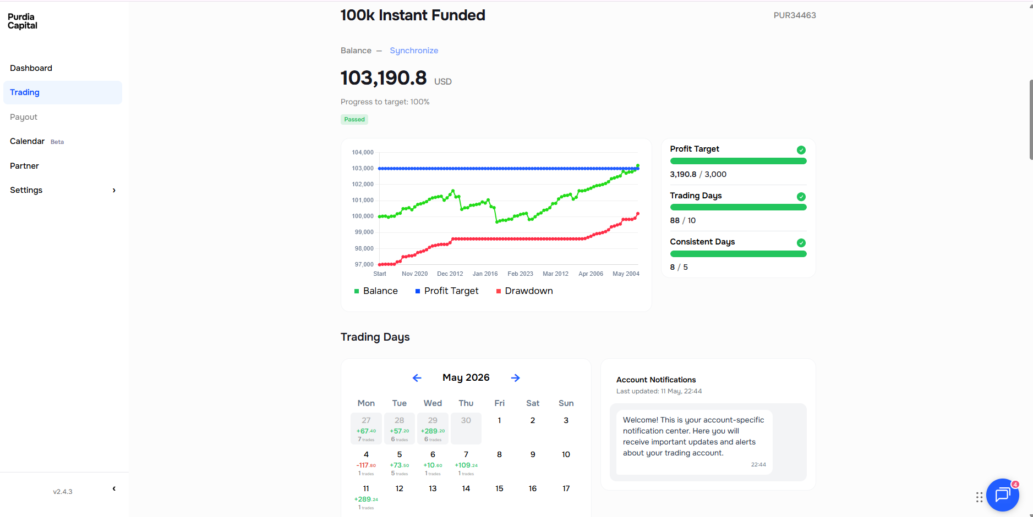Click the 'Progress to target: 100%' text

(385, 102)
